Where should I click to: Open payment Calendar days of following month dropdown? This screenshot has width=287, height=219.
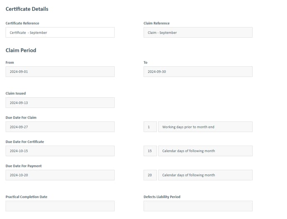click(205, 175)
